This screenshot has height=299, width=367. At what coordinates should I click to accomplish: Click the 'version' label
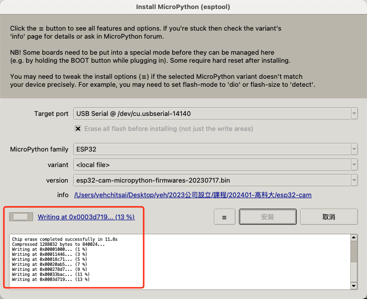click(57, 181)
